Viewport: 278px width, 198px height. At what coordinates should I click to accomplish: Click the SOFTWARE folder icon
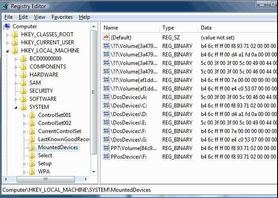[24, 99]
